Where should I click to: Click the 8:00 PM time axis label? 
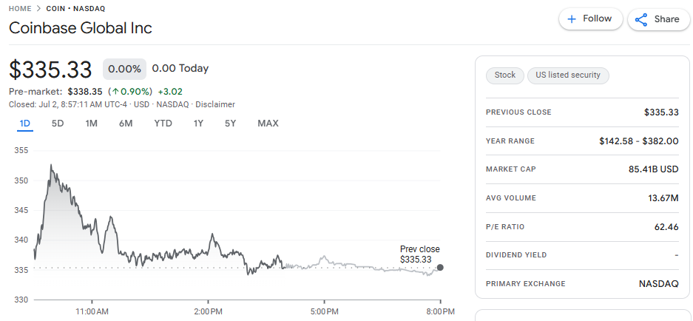440,311
